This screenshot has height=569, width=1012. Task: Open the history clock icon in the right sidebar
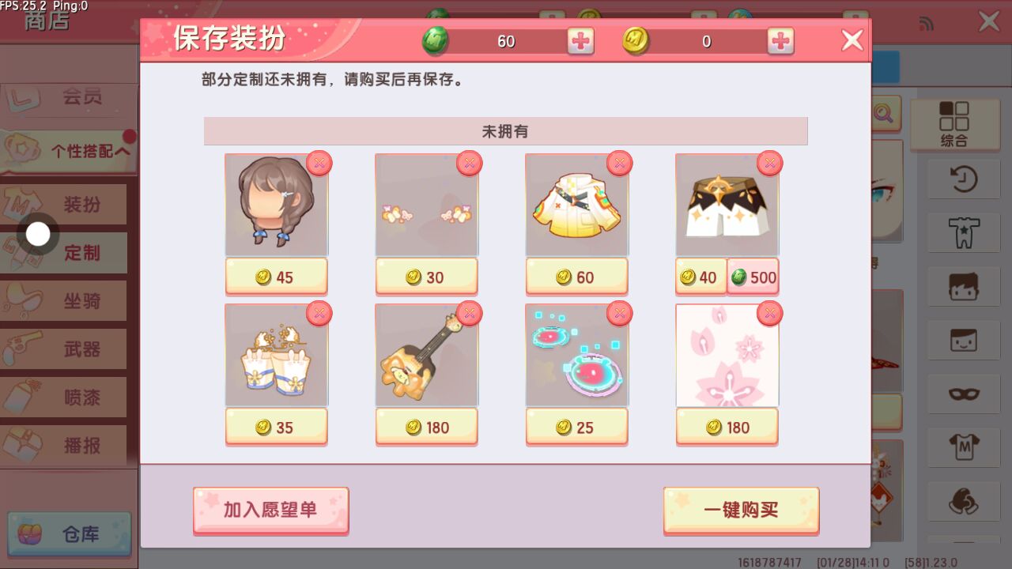pyautogui.click(x=963, y=179)
